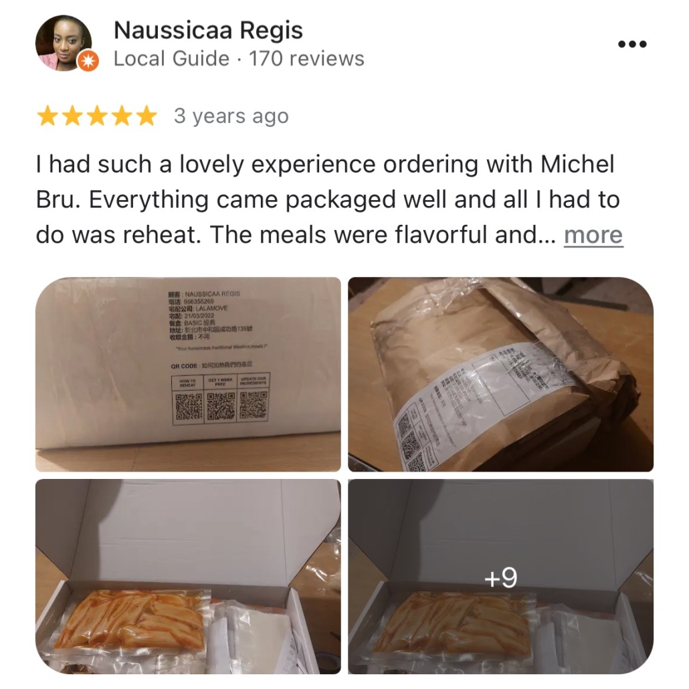This screenshot has width=689, height=689.
Task: Open the brown paper package photo
Action: click(x=500, y=374)
